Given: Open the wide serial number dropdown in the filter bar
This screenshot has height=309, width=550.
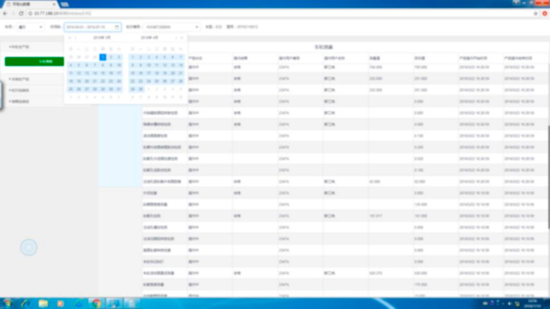Looking at the screenshot, I should pos(171,27).
